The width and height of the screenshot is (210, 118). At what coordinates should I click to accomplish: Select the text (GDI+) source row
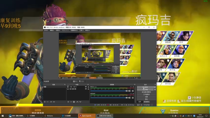(78, 87)
